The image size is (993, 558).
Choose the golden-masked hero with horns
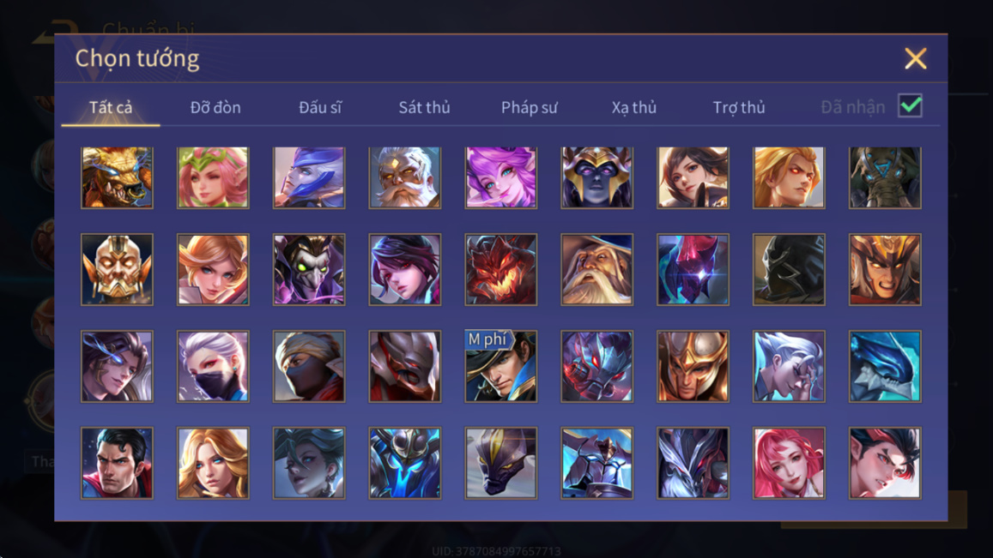118,269
